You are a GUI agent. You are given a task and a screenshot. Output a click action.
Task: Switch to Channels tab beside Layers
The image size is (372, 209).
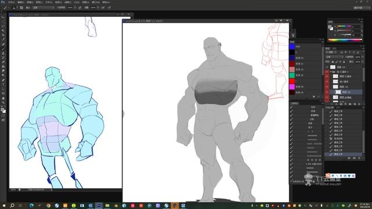[x=335, y=48]
